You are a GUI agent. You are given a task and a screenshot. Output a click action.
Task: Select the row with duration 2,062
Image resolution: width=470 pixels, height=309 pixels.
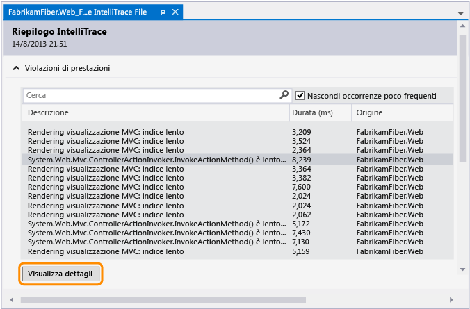(237, 215)
